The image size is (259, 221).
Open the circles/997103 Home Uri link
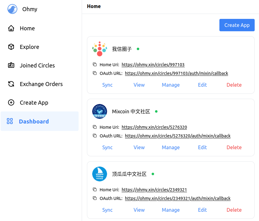point(153,65)
